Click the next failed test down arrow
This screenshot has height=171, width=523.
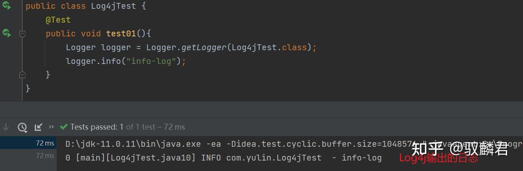click(6, 127)
